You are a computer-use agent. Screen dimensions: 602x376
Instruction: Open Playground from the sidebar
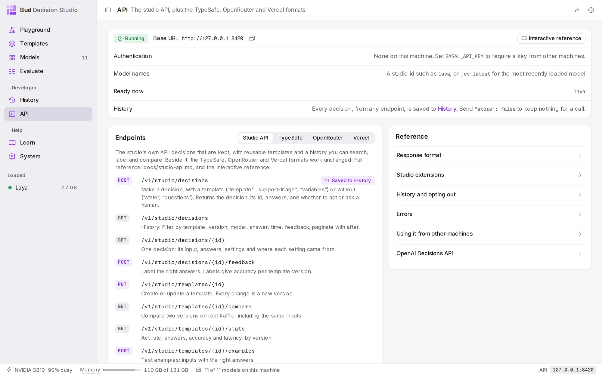pos(48,30)
